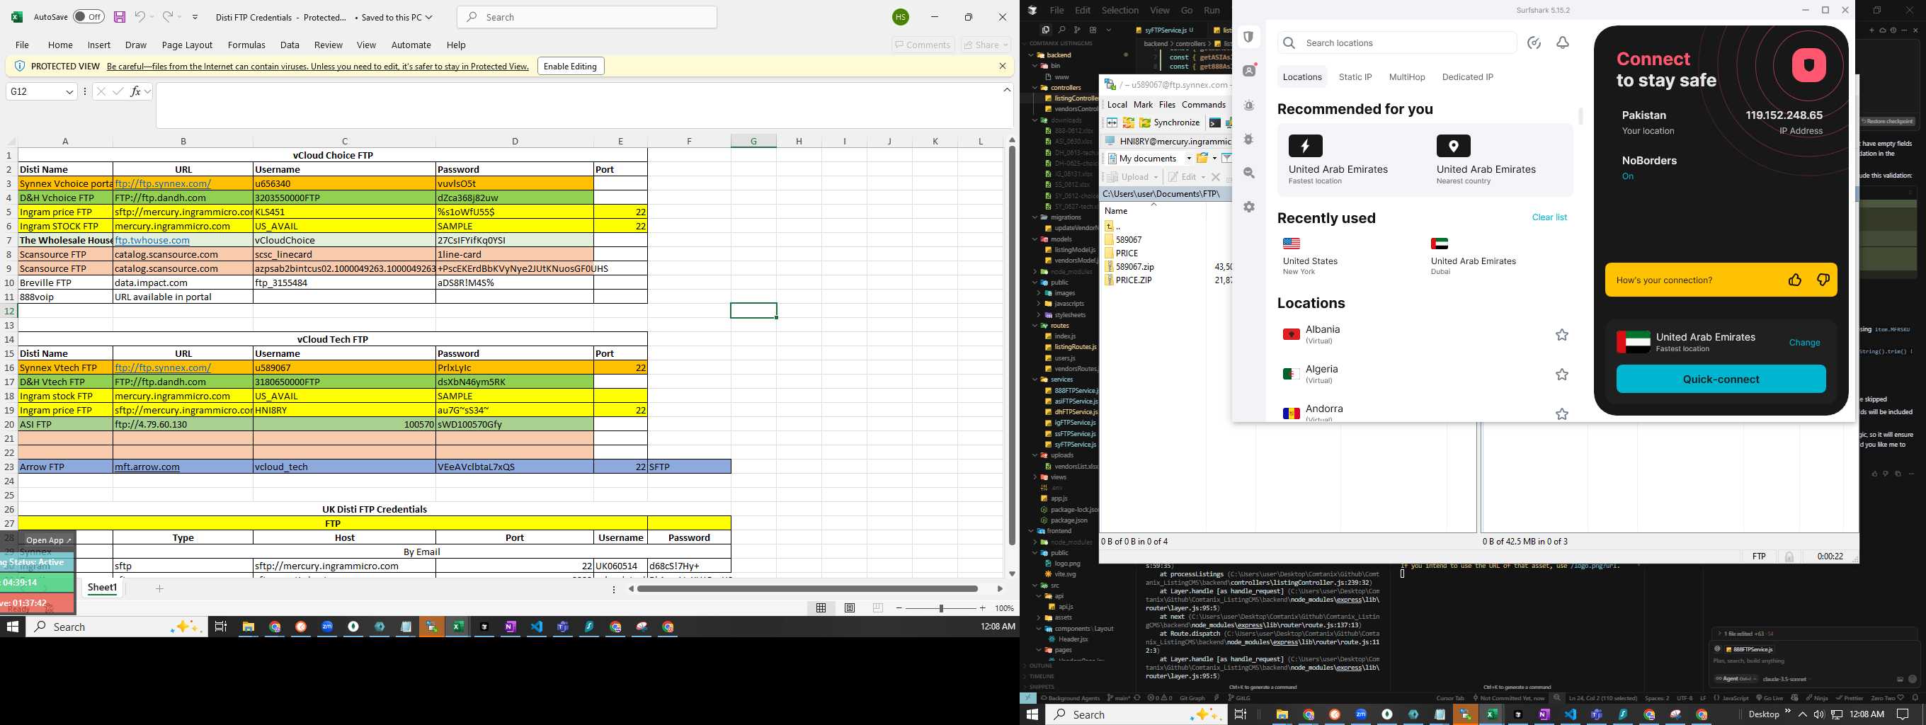Expand the migrations folder in the tree
1926x725 pixels.
1035,217
